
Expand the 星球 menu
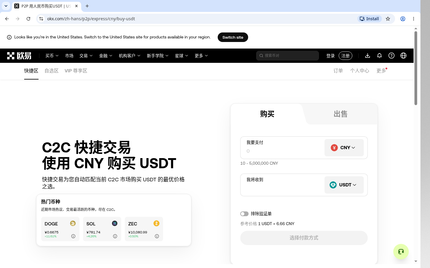tap(182, 56)
